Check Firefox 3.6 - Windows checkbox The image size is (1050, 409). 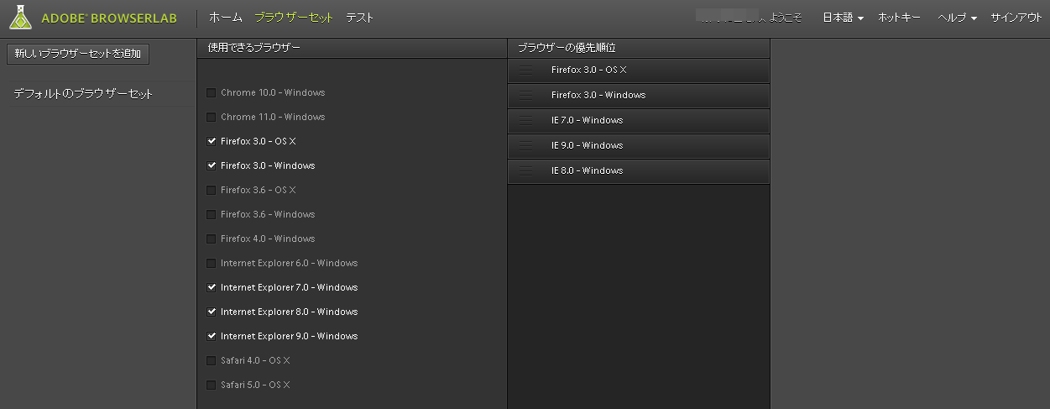(x=212, y=214)
